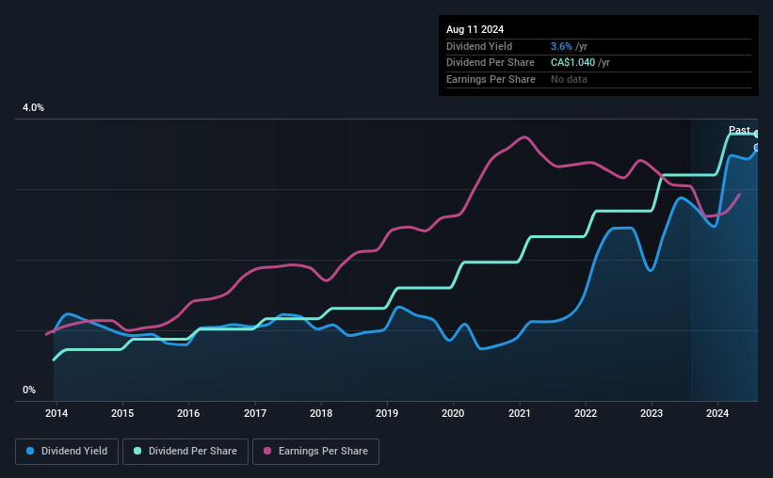Click the 2019 x-axis year label
Image resolution: width=773 pixels, height=478 pixels.
387,413
